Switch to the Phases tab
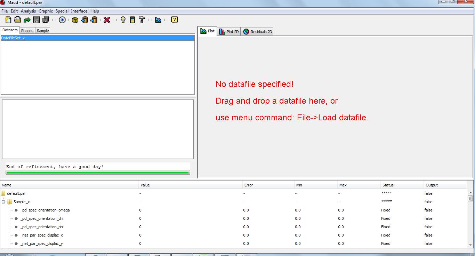The image size is (475, 256). coord(27,31)
